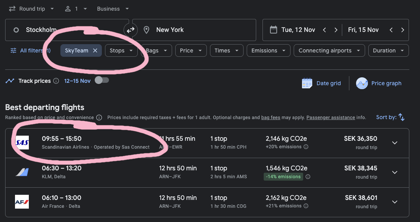This screenshot has width=420, height=222.
Task: Click the Sort by arrows icon
Action: pyautogui.click(x=401, y=117)
